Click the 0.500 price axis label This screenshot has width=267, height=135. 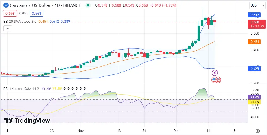[x=255, y=33]
